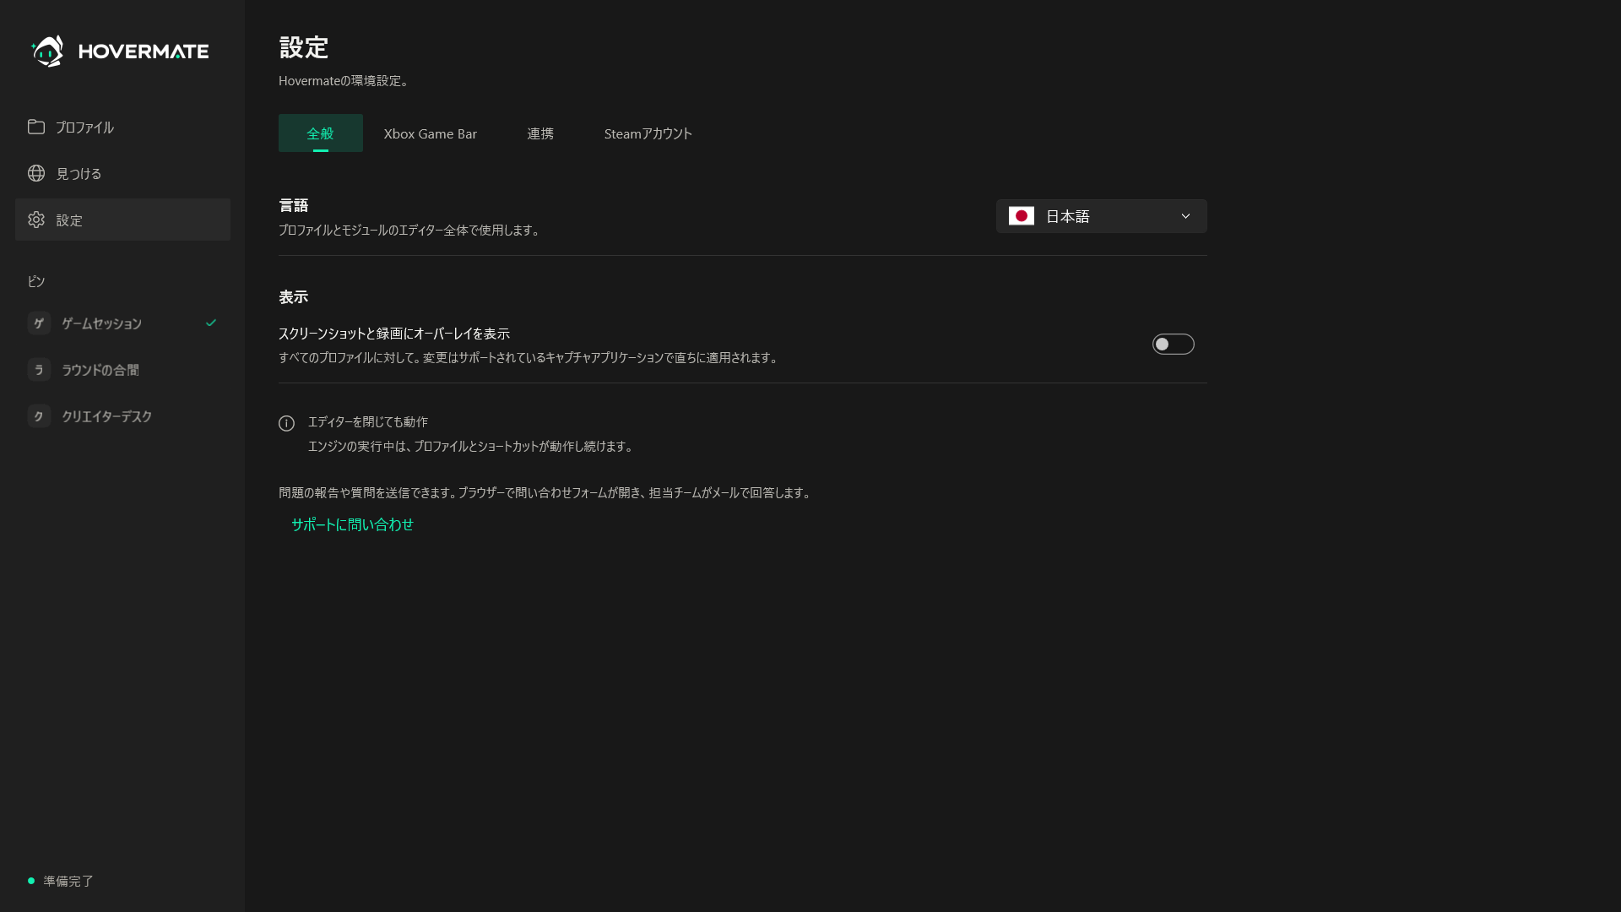Open the 連携 tab
Screen dimensions: 1621x912
click(540, 133)
